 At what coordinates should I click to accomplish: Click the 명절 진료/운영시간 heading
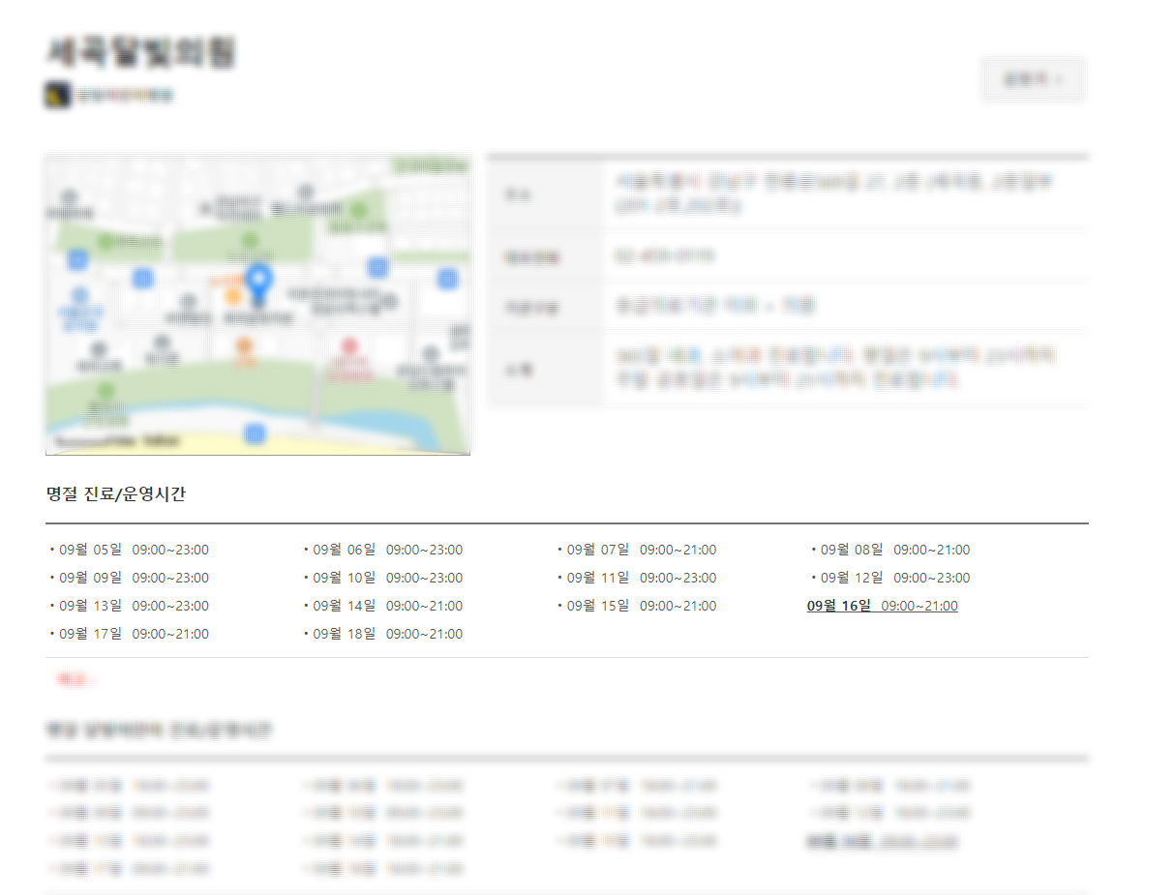tap(115, 494)
